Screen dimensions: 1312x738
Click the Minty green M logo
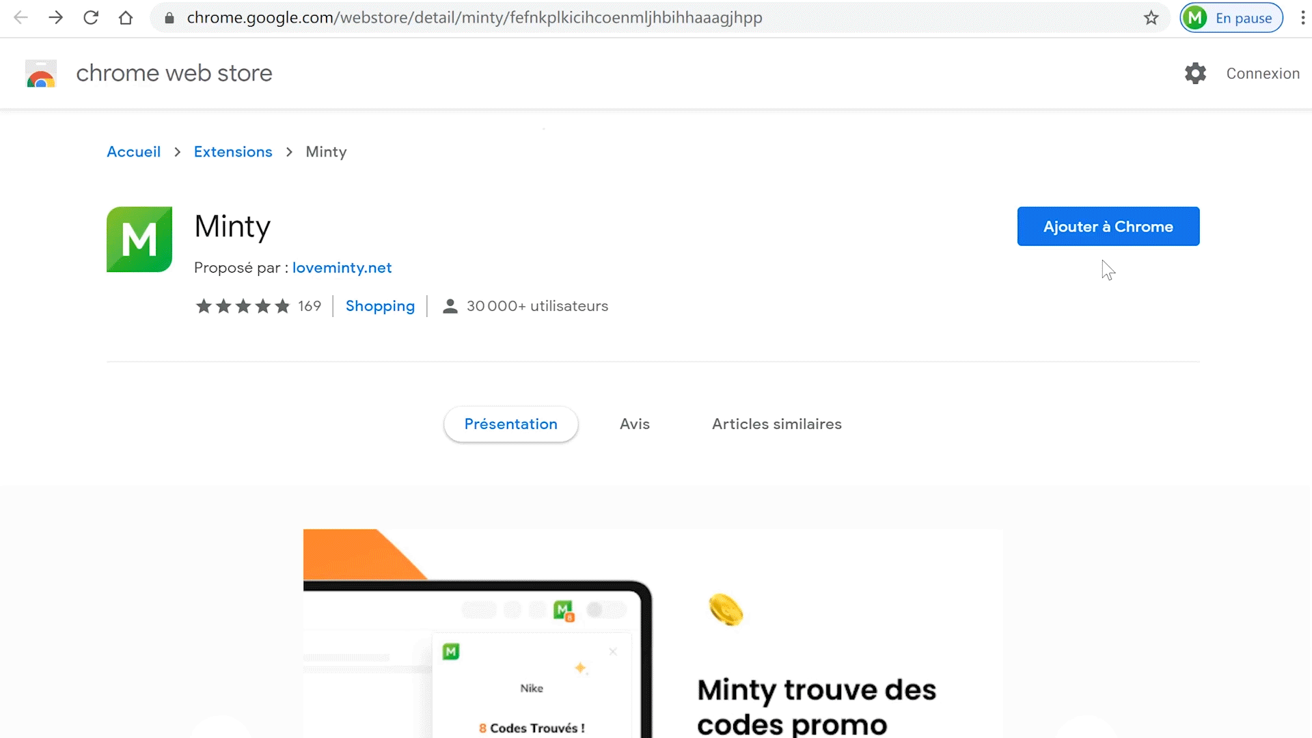click(x=139, y=239)
